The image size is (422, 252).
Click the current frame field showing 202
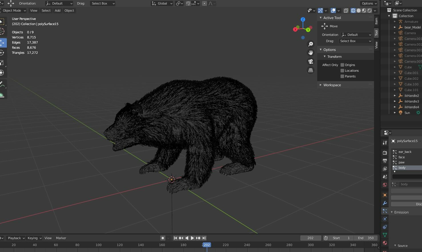pos(310,238)
